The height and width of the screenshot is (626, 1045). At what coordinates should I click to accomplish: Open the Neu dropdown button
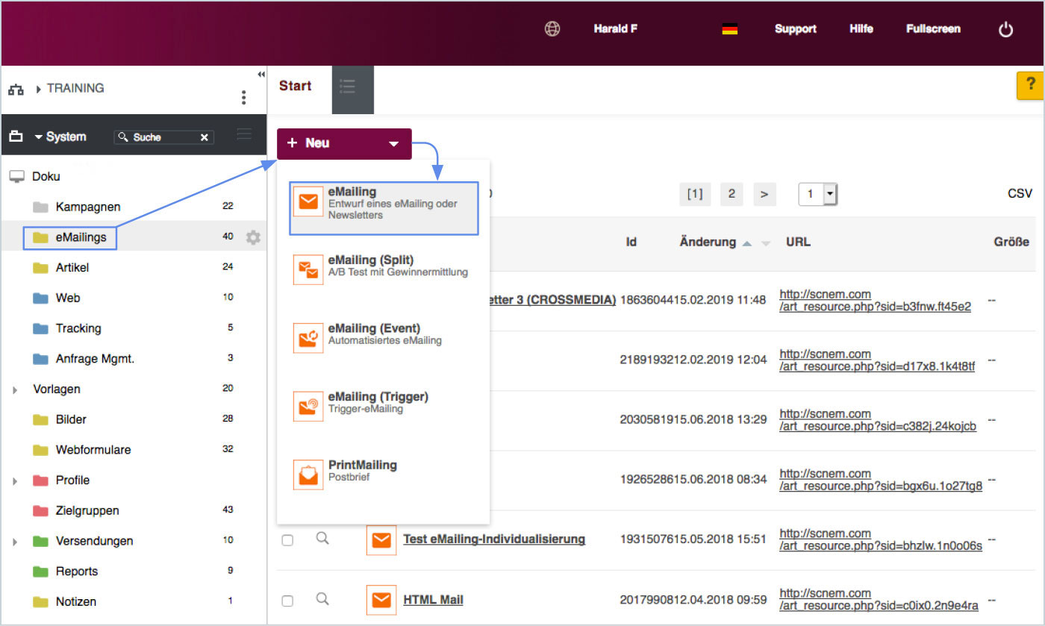[x=344, y=143]
